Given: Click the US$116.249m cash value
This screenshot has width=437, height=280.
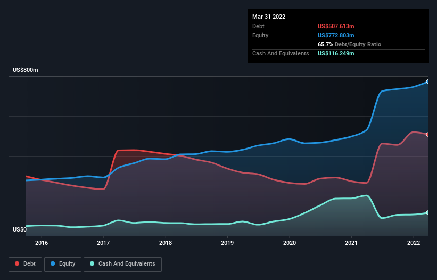Looking at the screenshot, I should point(336,53).
